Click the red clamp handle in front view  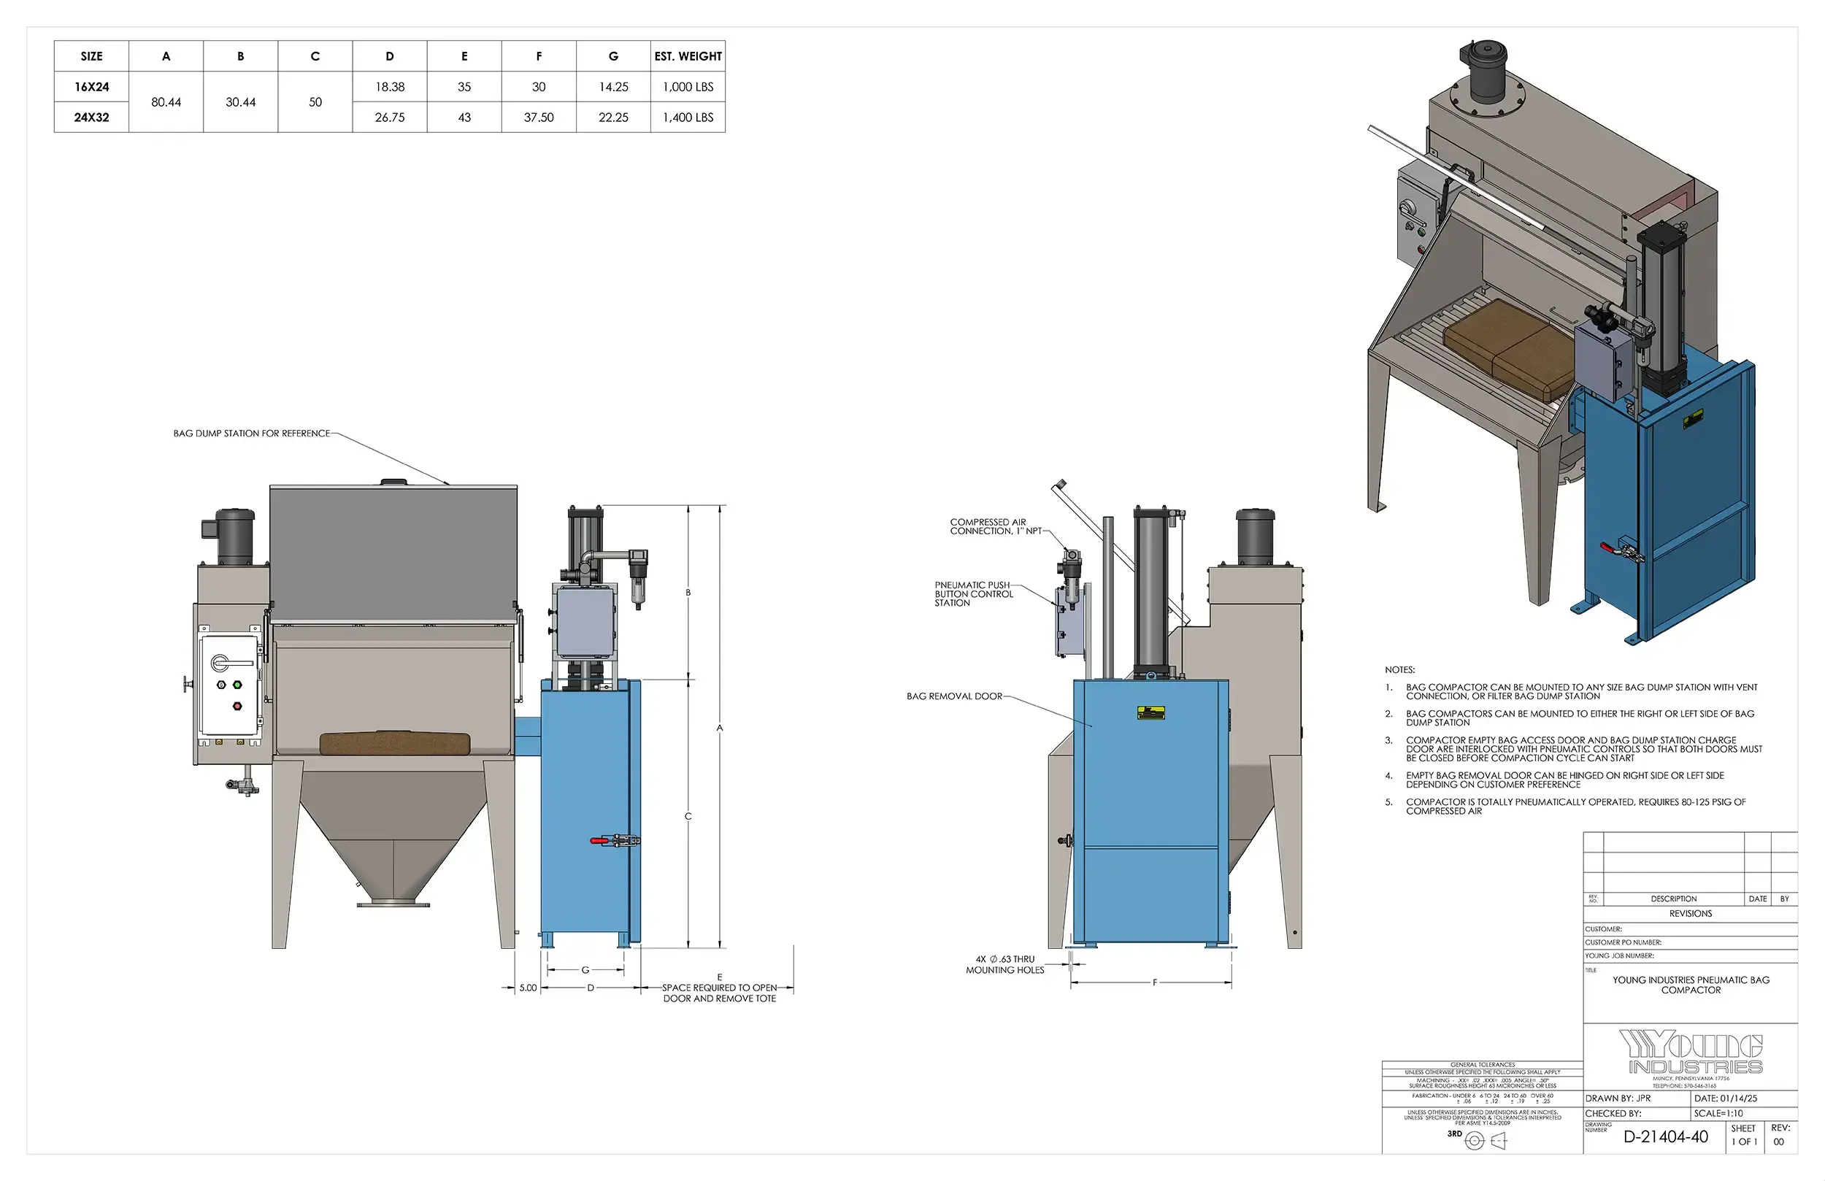point(599,842)
